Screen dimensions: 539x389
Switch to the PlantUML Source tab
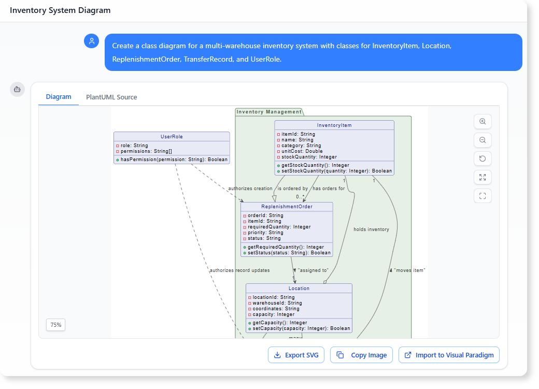click(111, 97)
